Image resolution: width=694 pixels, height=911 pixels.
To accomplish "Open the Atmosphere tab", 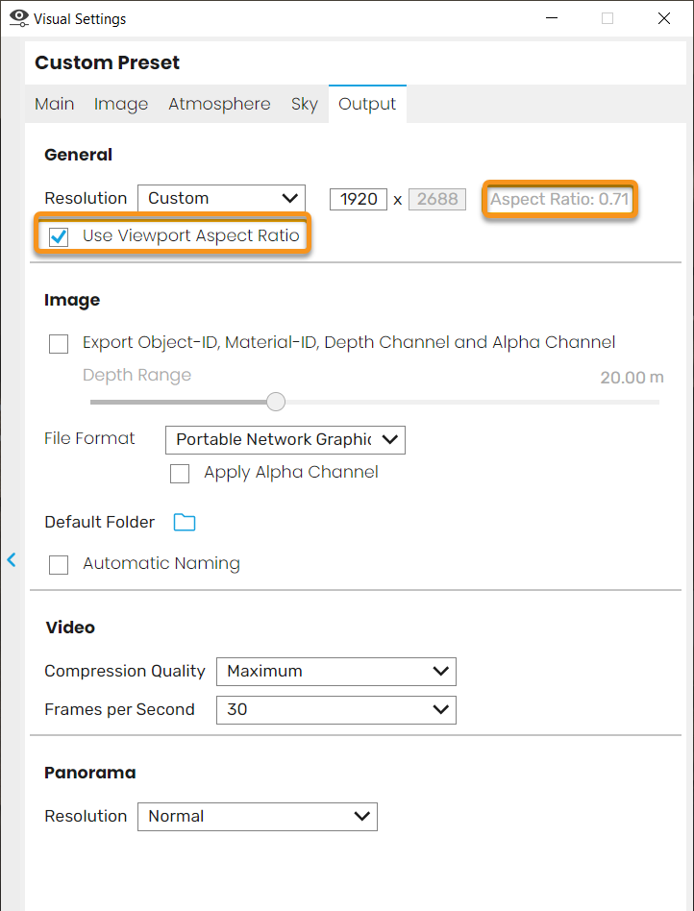I will pyautogui.click(x=219, y=104).
